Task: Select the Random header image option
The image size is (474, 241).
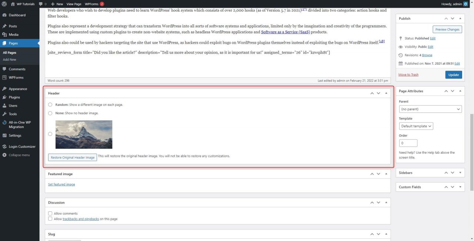Action: click(50, 104)
